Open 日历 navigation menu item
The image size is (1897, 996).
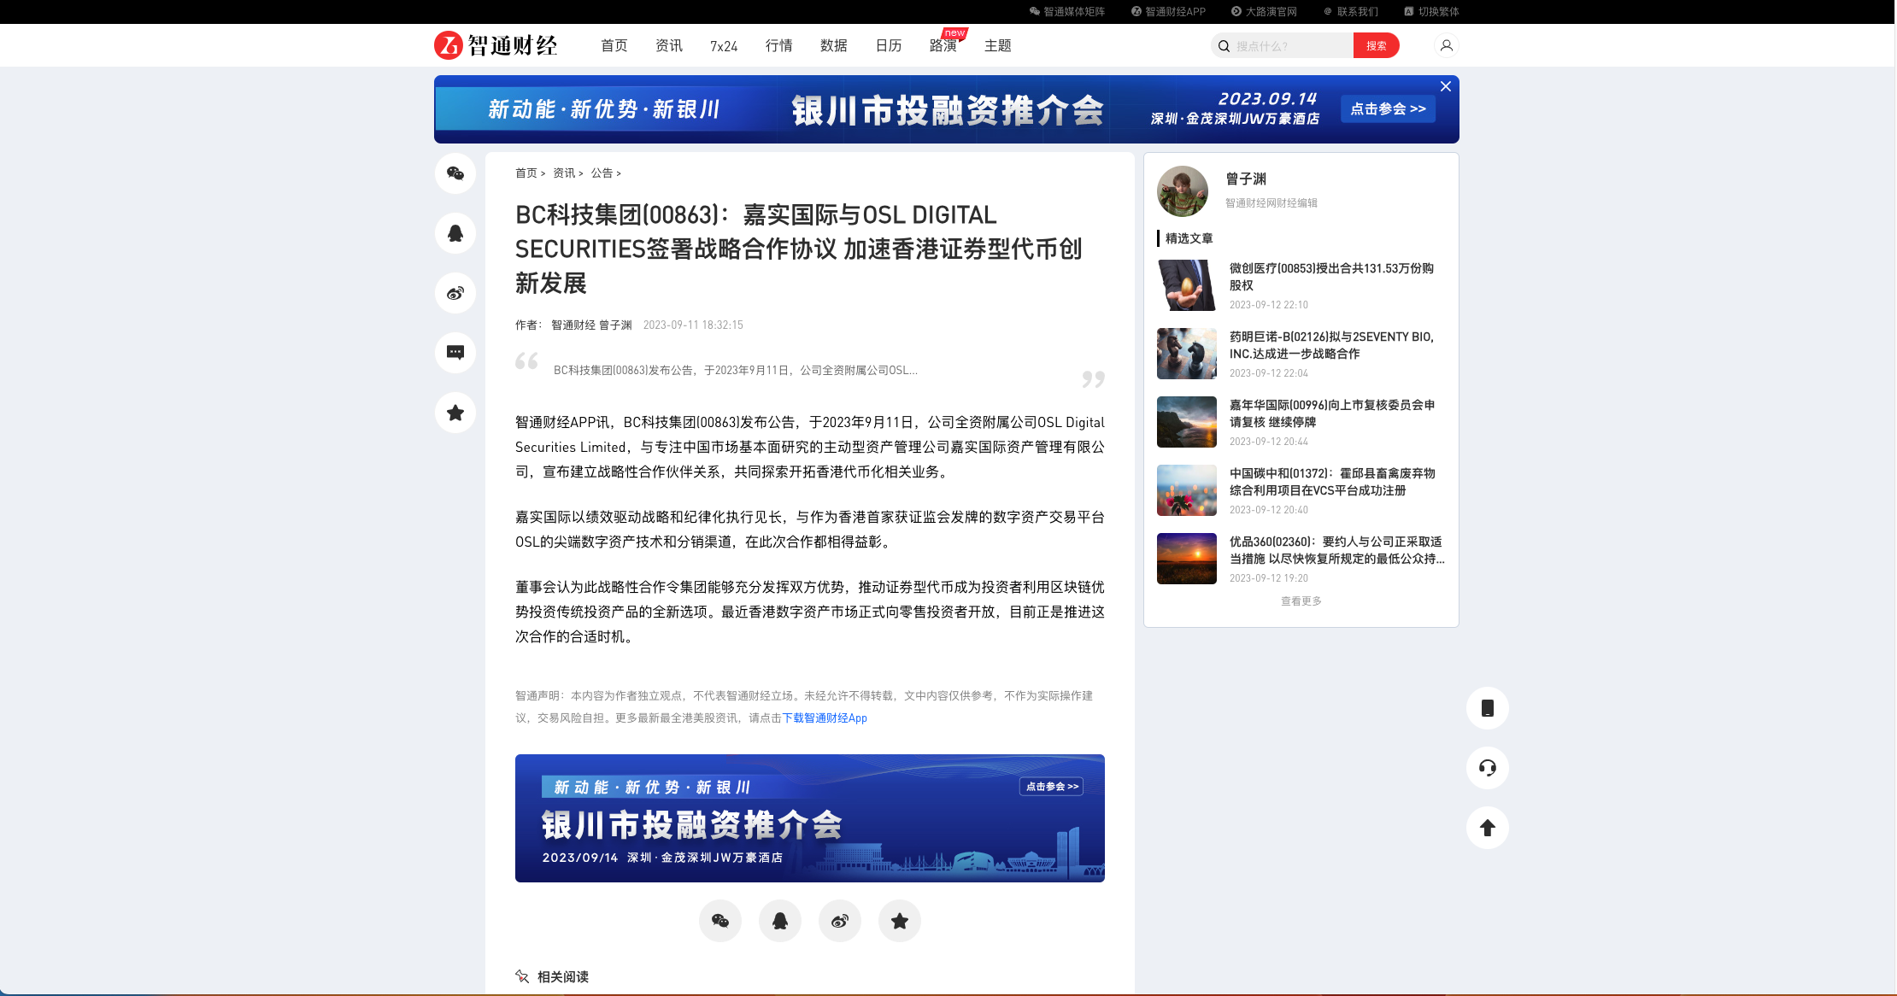(x=889, y=45)
